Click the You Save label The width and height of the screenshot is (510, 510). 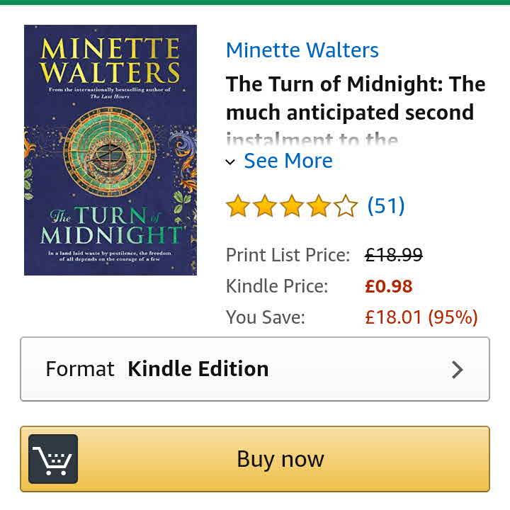click(265, 317)
